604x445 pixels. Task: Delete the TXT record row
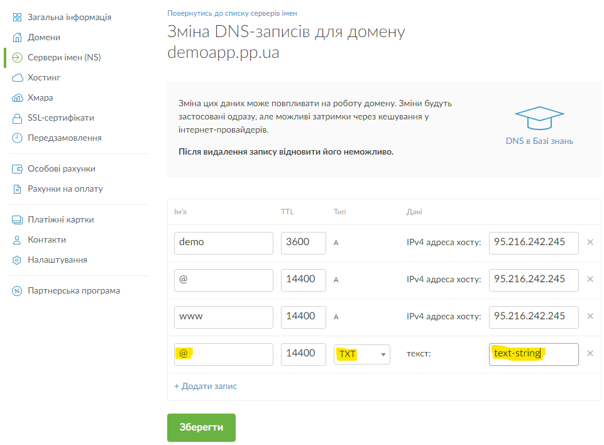tap(590, 353)
